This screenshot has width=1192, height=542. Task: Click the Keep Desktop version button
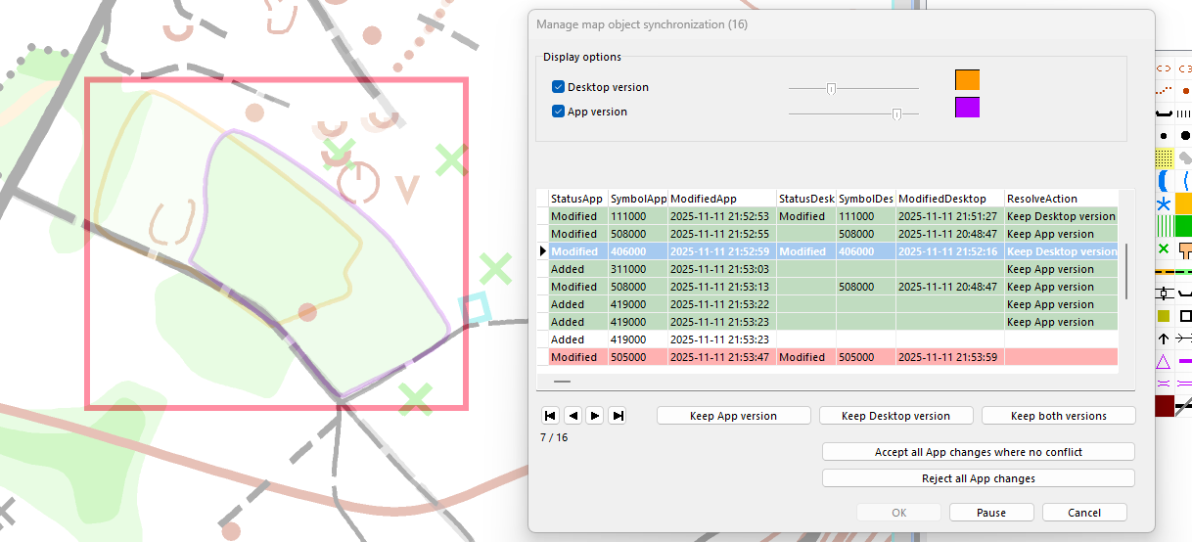895,416
